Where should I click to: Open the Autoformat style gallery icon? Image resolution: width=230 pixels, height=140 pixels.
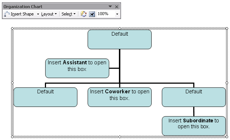tap(84, 14)
